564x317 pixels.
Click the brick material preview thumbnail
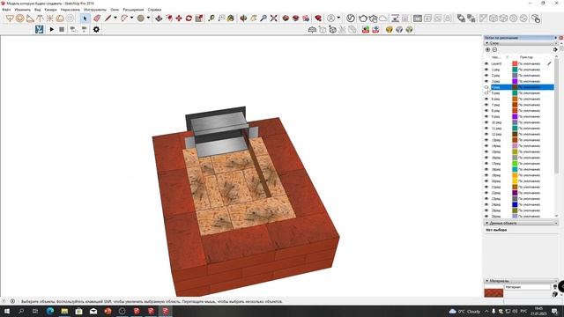[493, 292]
